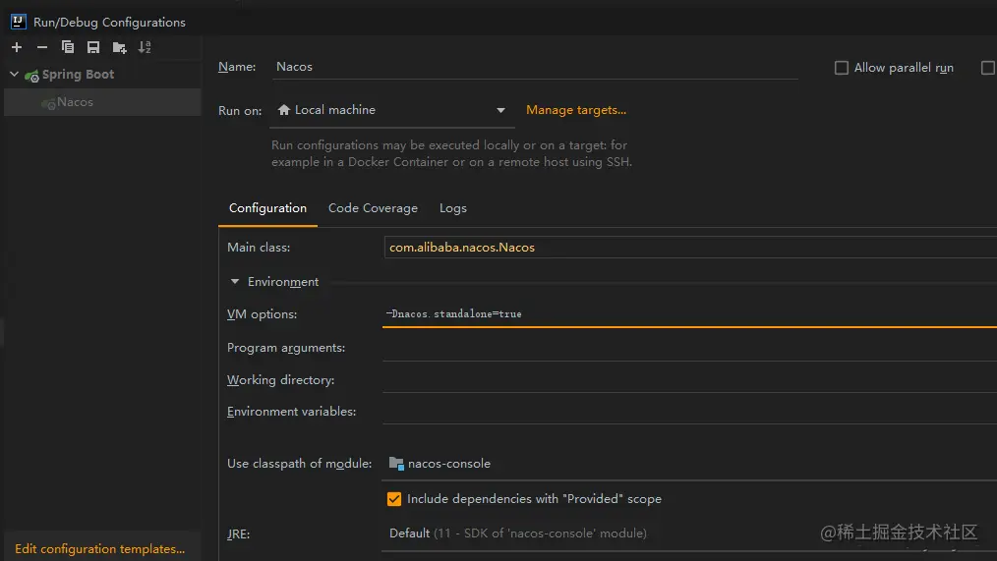997x561 pixels.
Task: Click the Working directory label
Action: (280, 380)
